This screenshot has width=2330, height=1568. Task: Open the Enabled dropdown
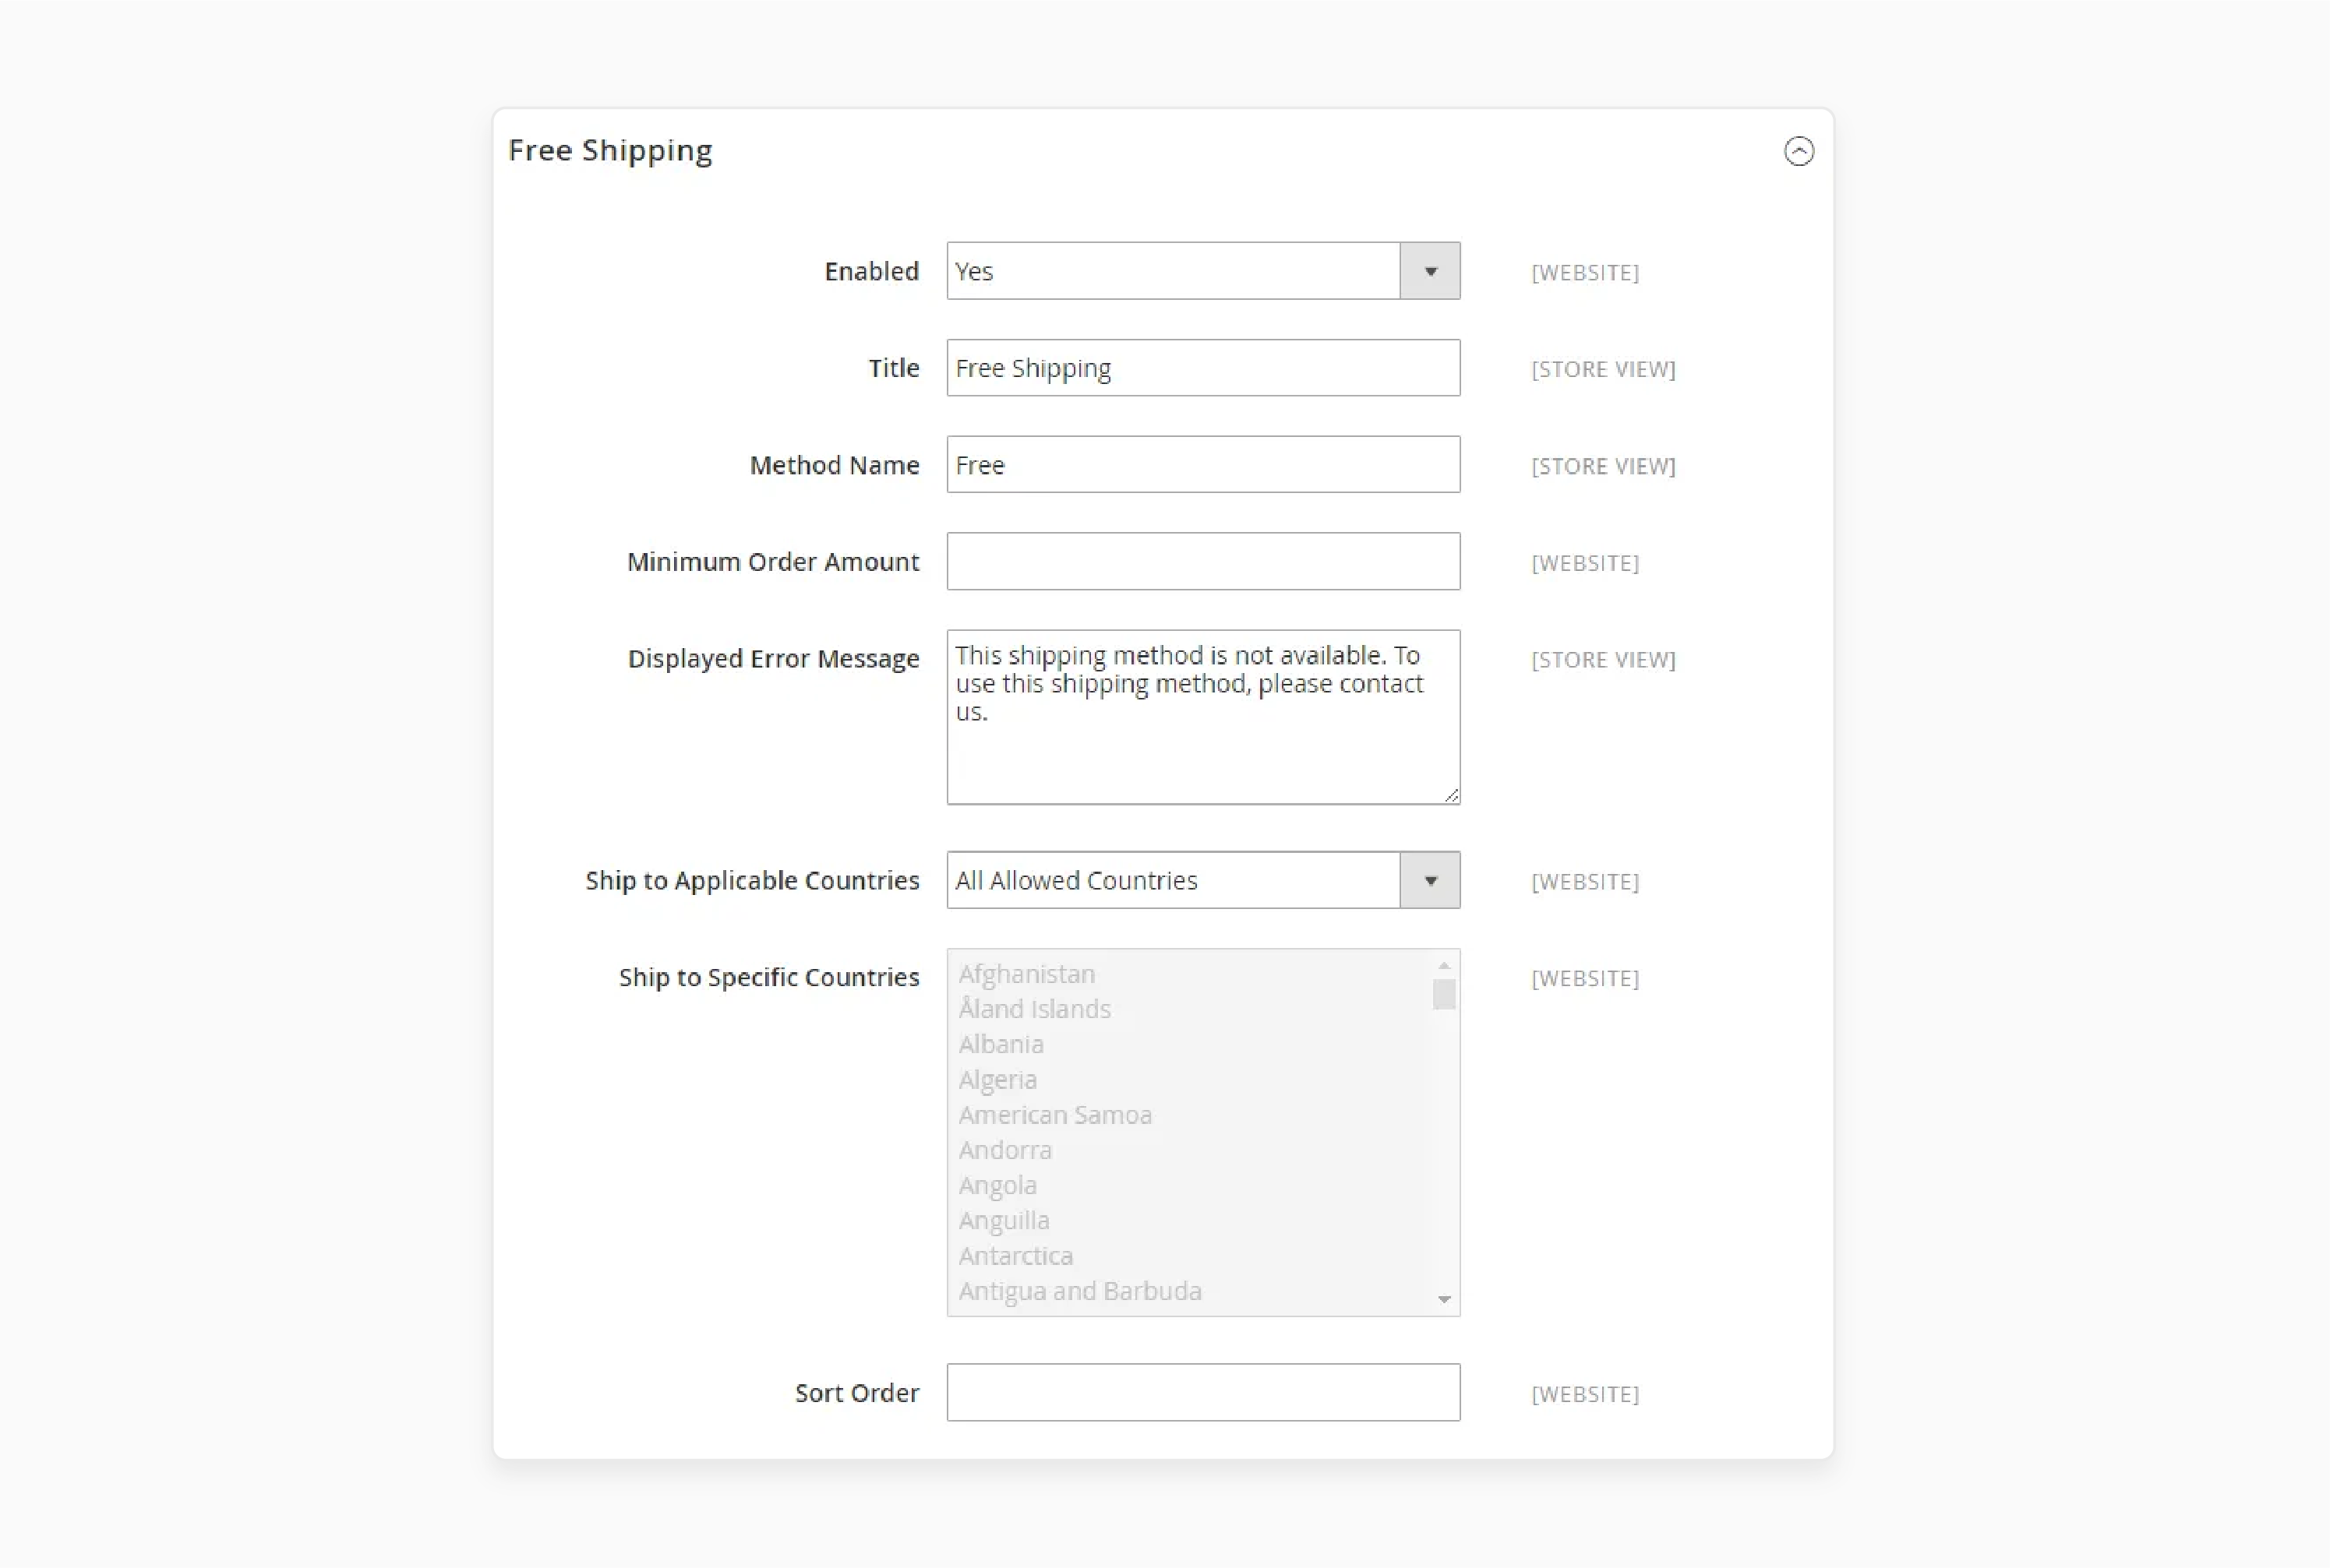click(1203, 271)
